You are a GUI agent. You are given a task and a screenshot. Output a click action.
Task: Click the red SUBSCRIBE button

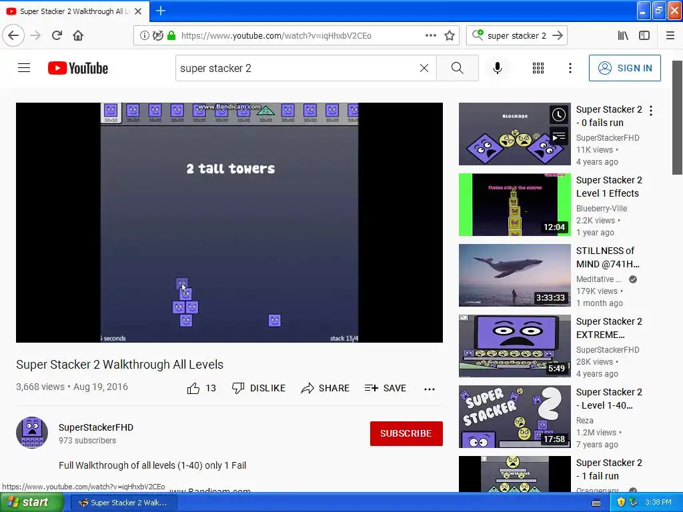[x=406, y=433]
